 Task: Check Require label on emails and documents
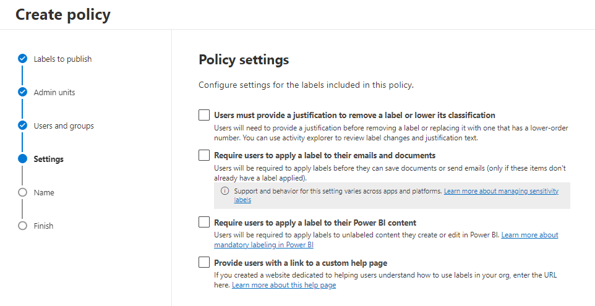[x=204, y=155]
